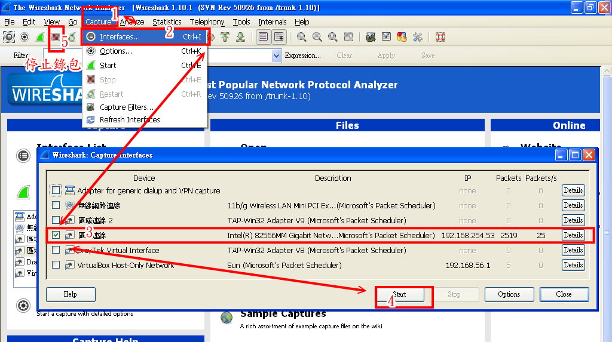
Task: Enable the generic dialup VPN adapter checkbox
Action: (x=56, y=190)
